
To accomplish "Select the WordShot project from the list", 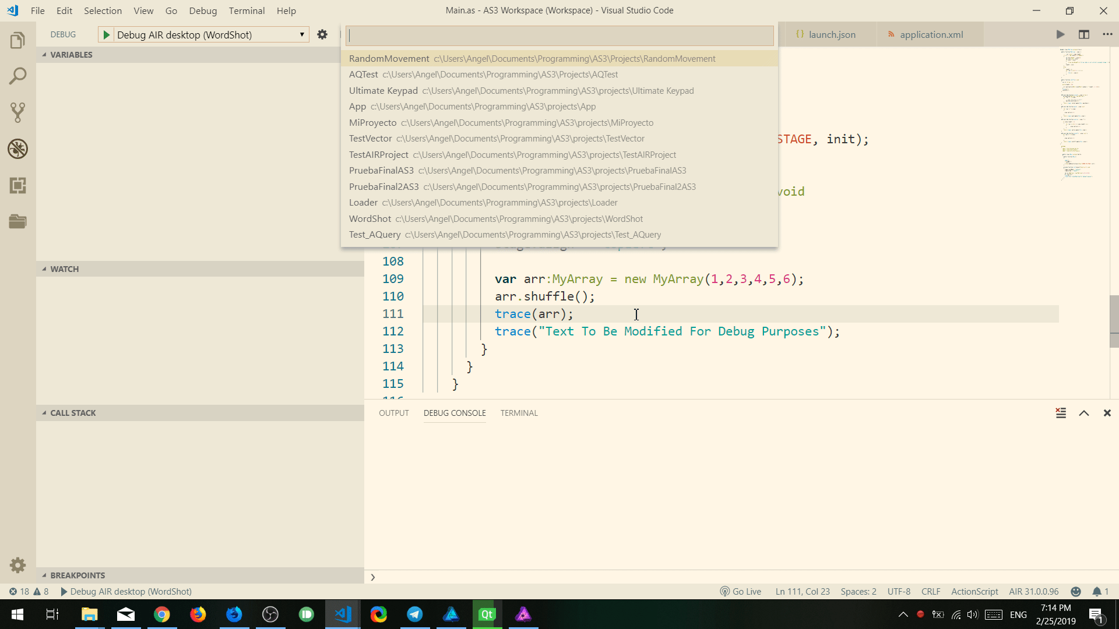I will tap(370, 218).
